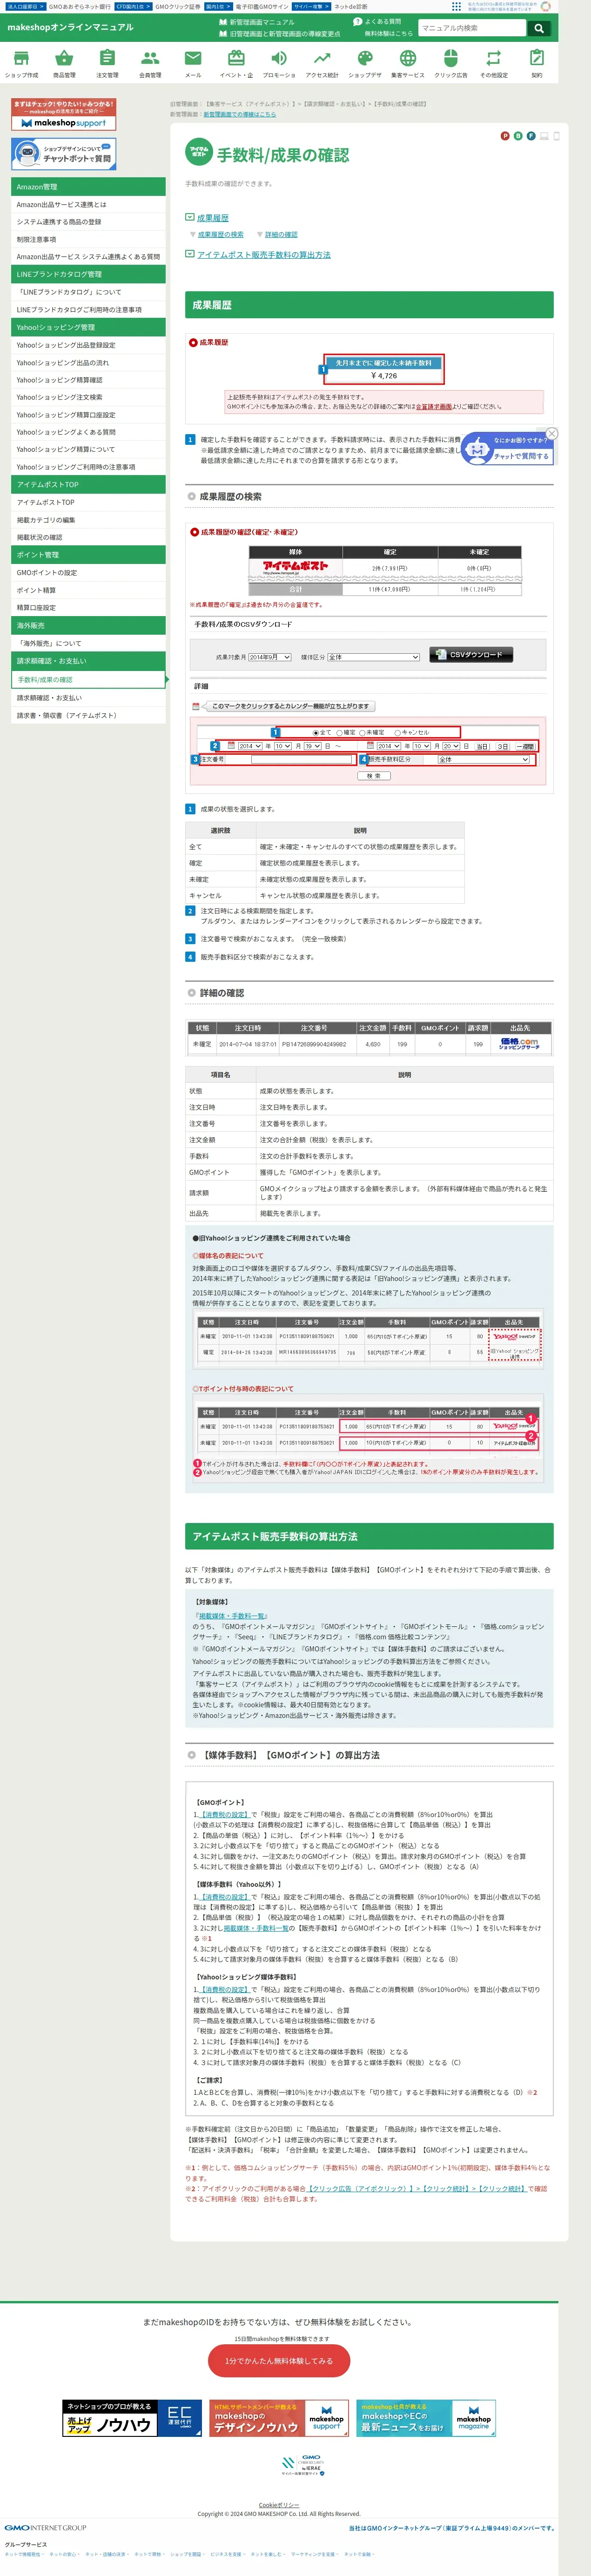
Task: Open the 合算請求書画面 link
Action: [x=434, y=407]
